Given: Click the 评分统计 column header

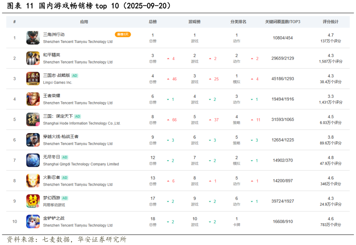Looking at the screenshot, I should point(331,22).
